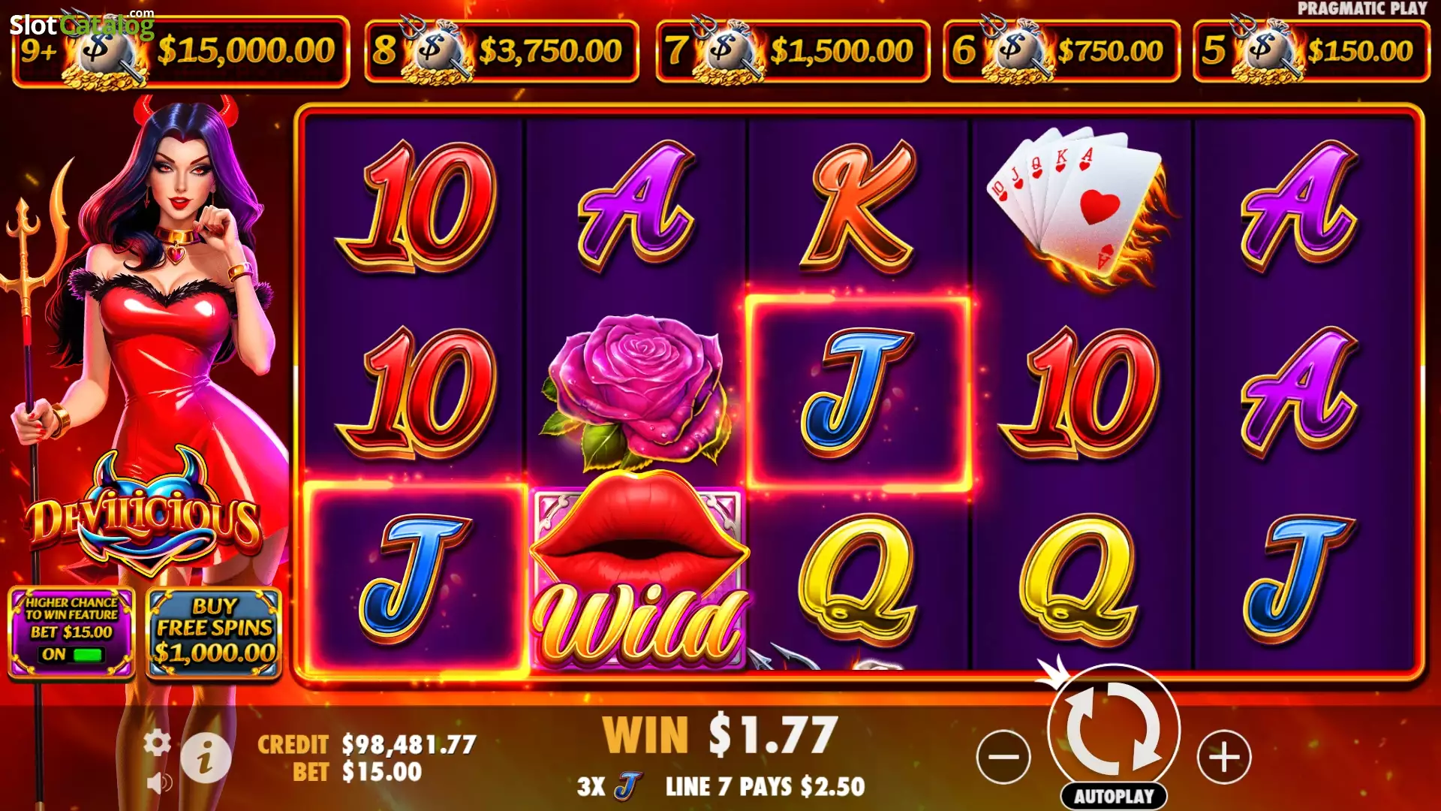1441x811 pixels.
Task: Select the highlighted J in the first reel
Action: click(415, 578)
